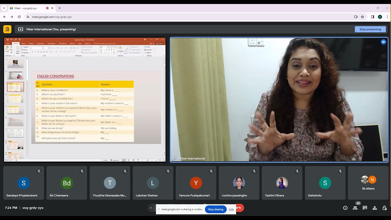Click Bold in PowerPoint font group
The width and height of the screenshot is (391, 220).
pos(33,52)
